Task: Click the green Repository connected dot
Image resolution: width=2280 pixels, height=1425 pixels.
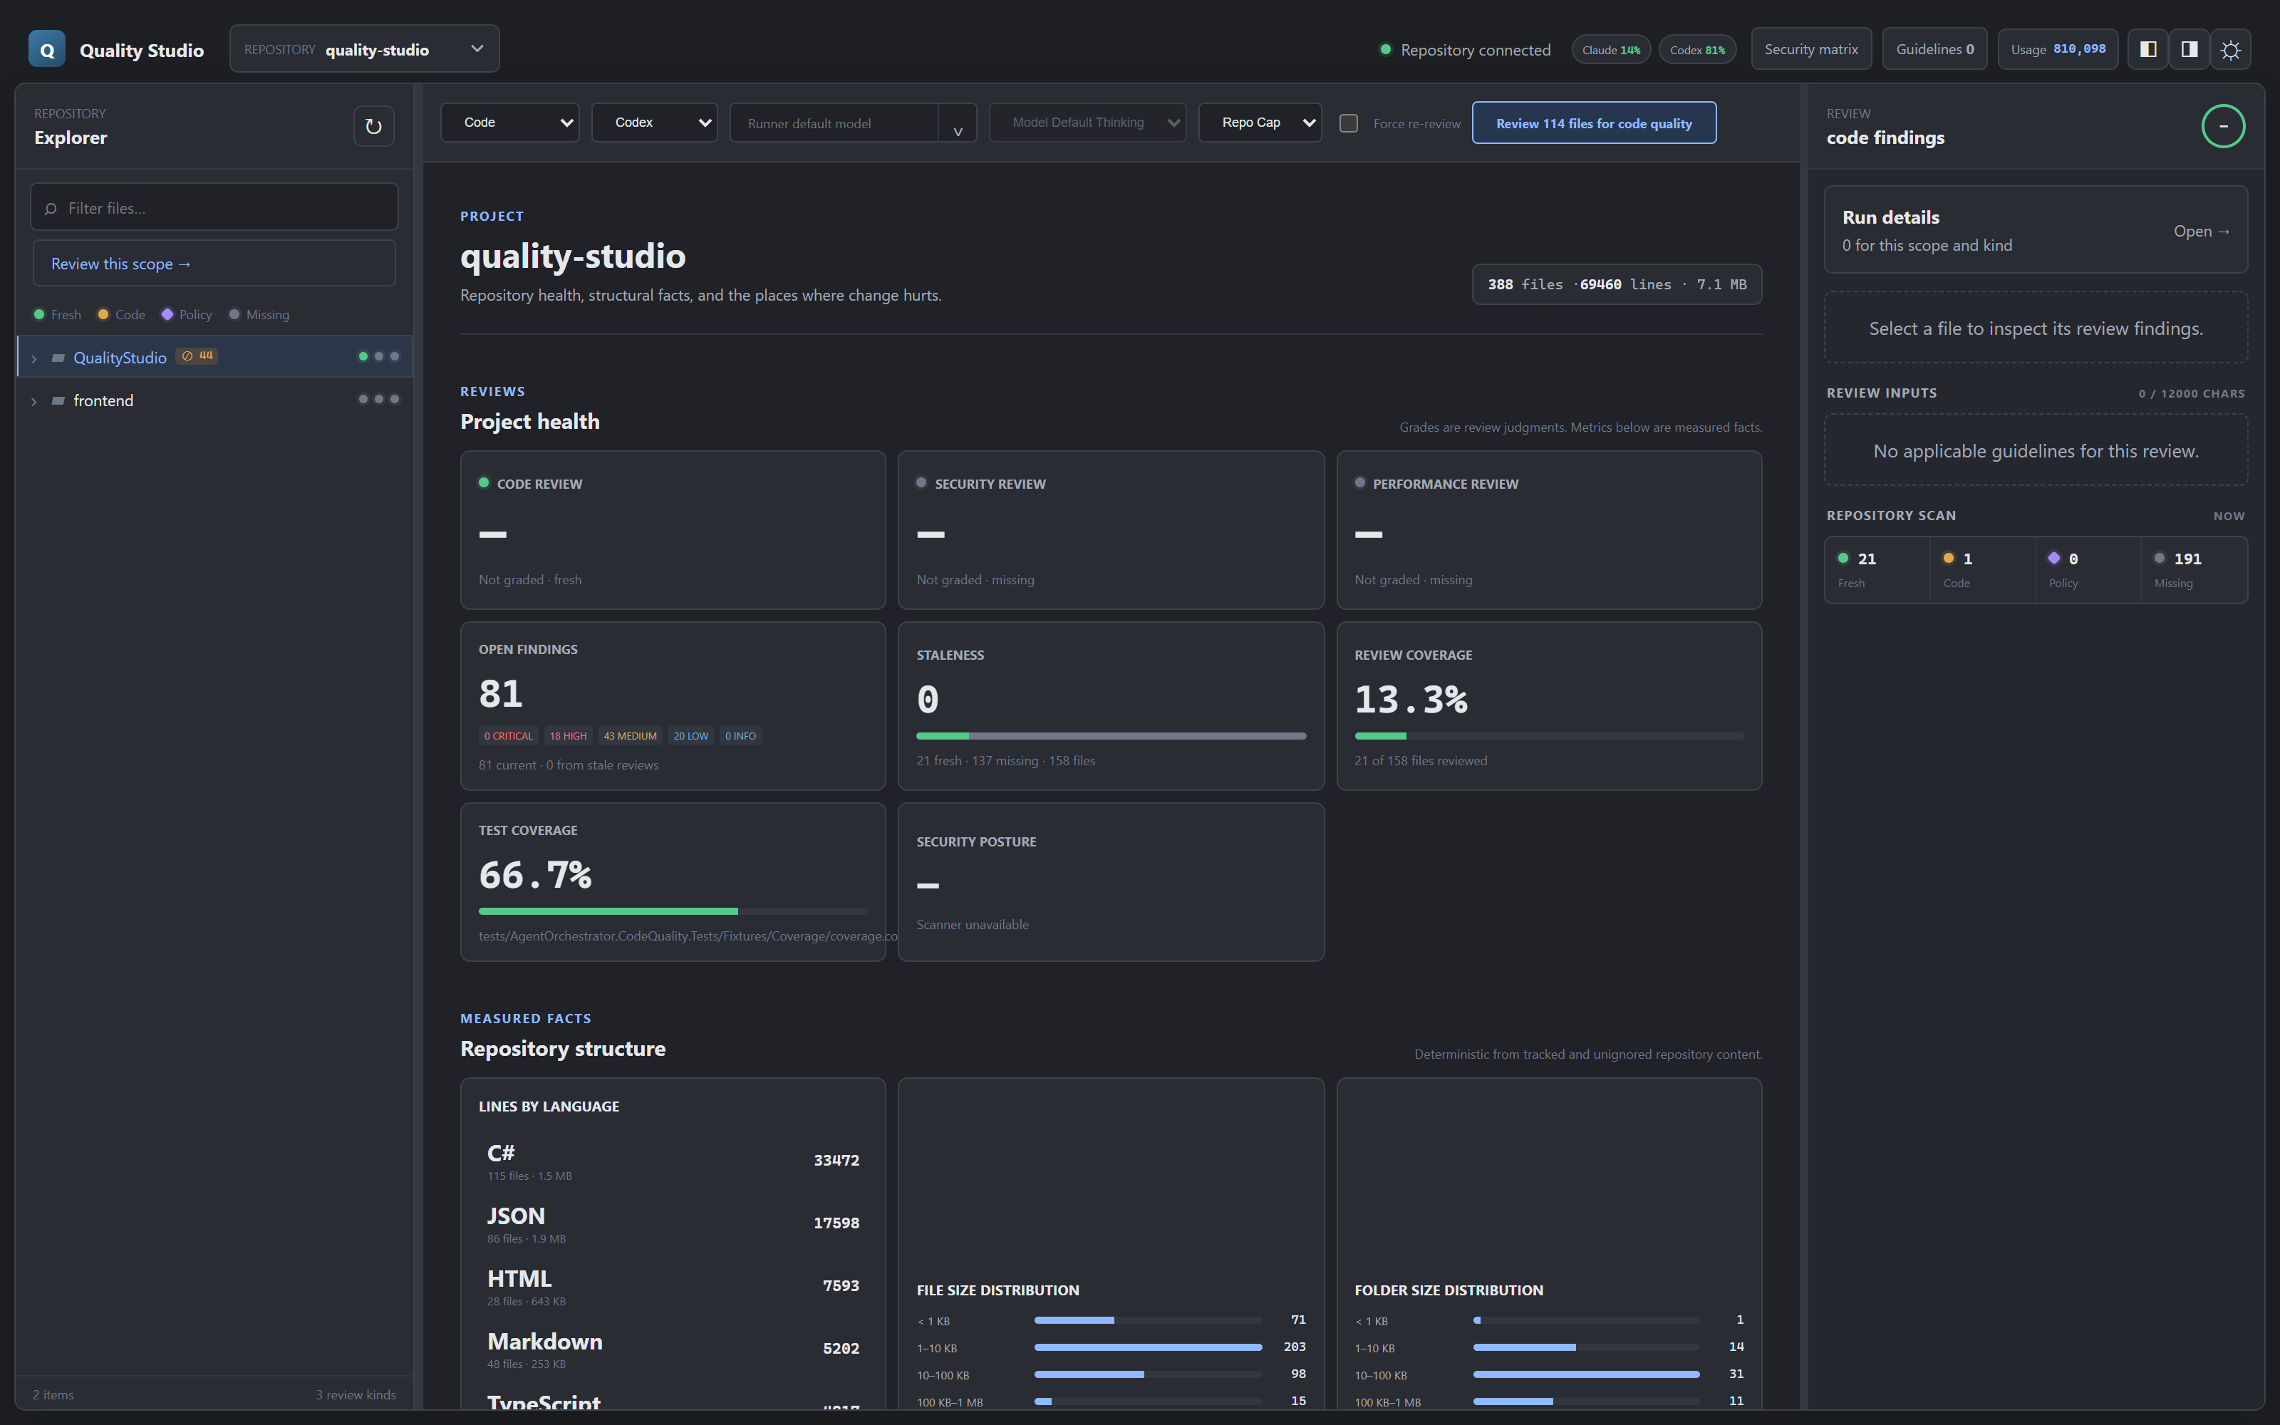Action: [1386, 49]
